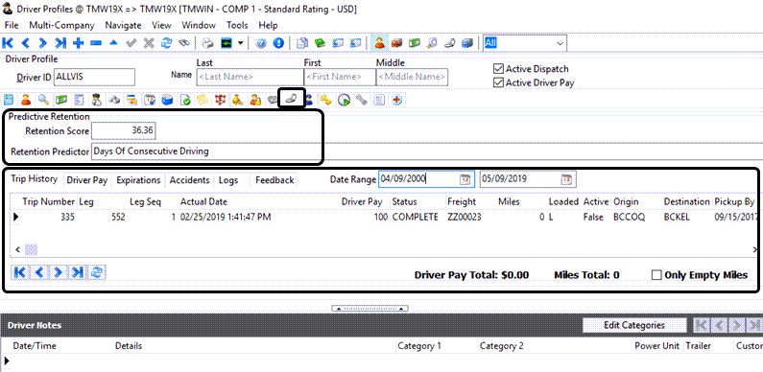Click the trip grid horizontal scrollbar thumb
This screenshot has width=763, height=372.
31,249
